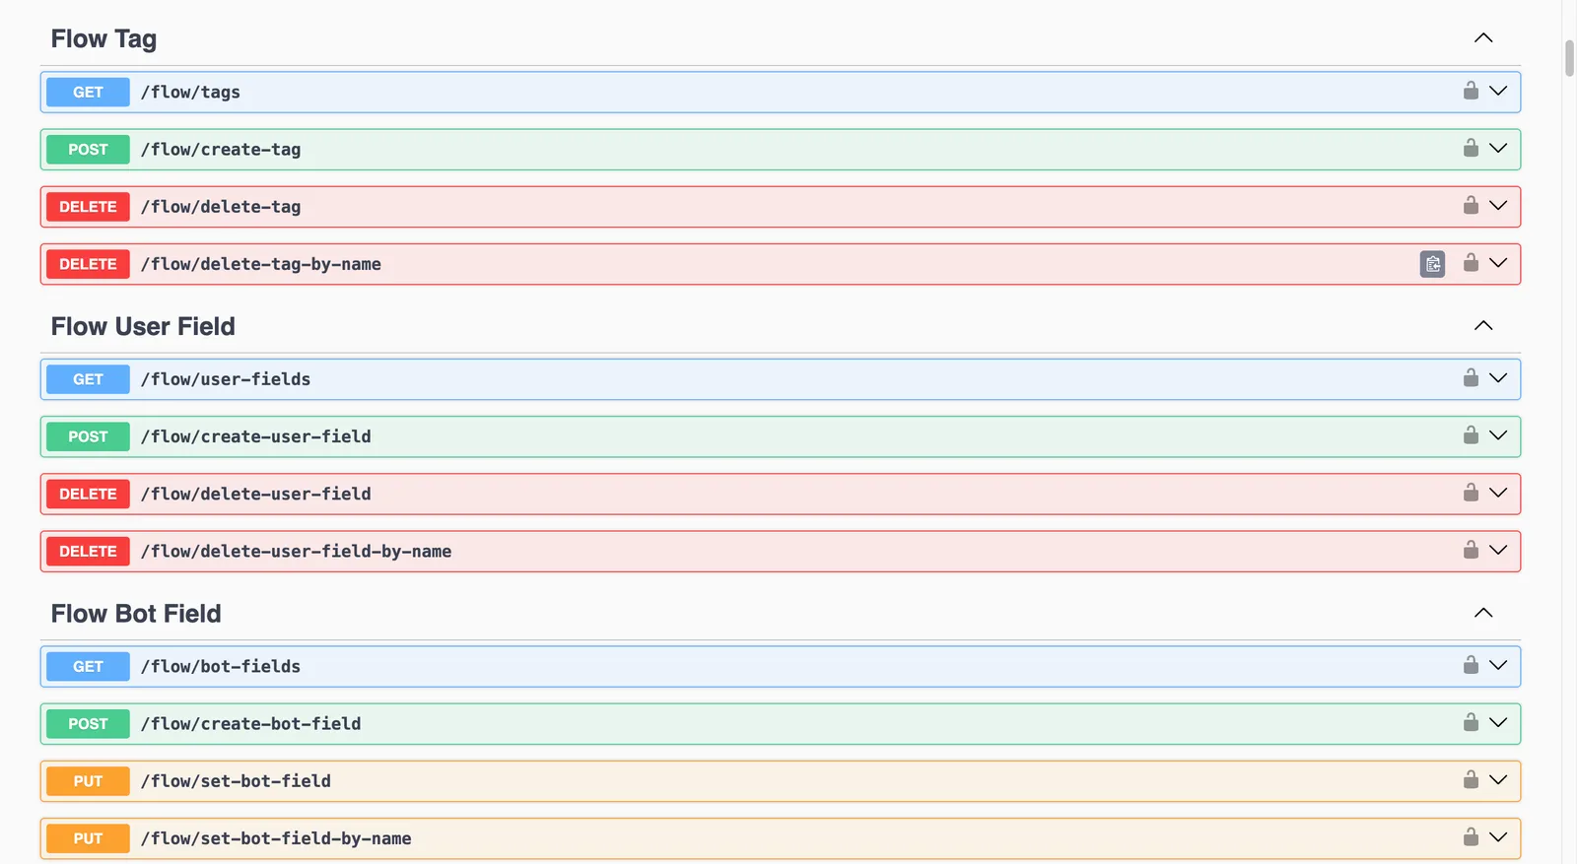This screenshot has height=864, width=1577.
Task: Click the lock icon on /flow/set-bot-field-by-name
Action: 1471,836
